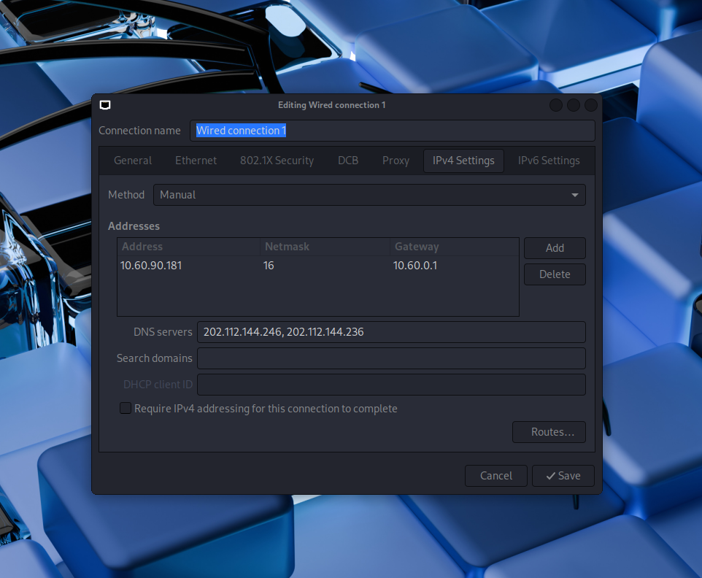Select the IPv4 Settings tab
The width and height of the screenshot is (702, 578).
[x=463, y=161]
